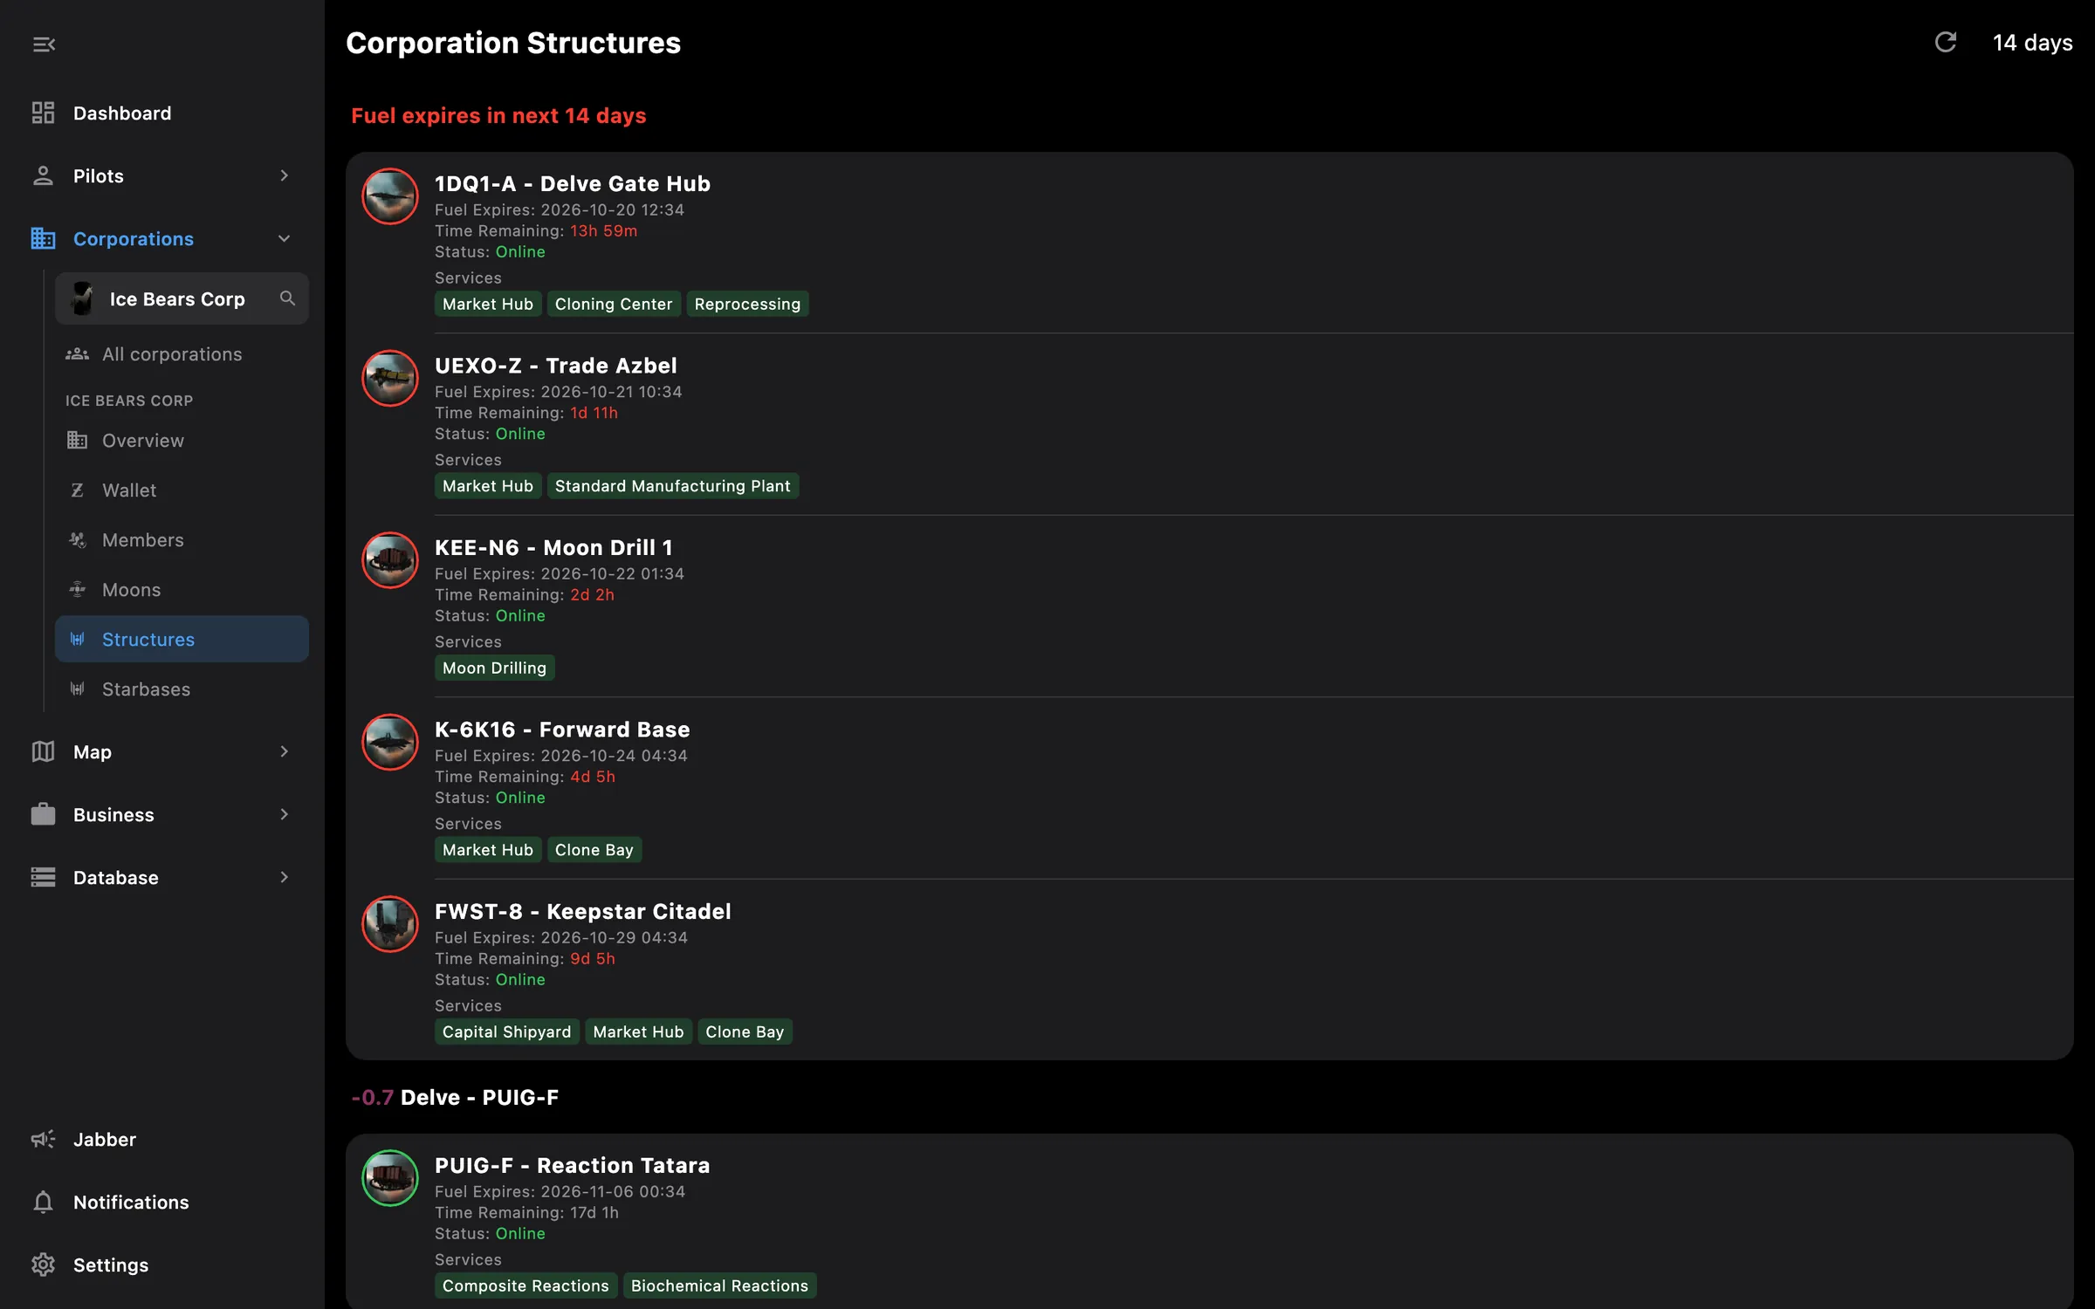
Task: Open the Notifications bell icon
Action: click(43, 1202)
